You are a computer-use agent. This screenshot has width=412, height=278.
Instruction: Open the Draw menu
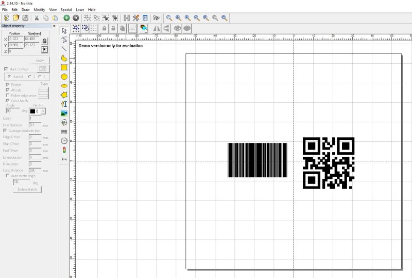coord(25,10)
